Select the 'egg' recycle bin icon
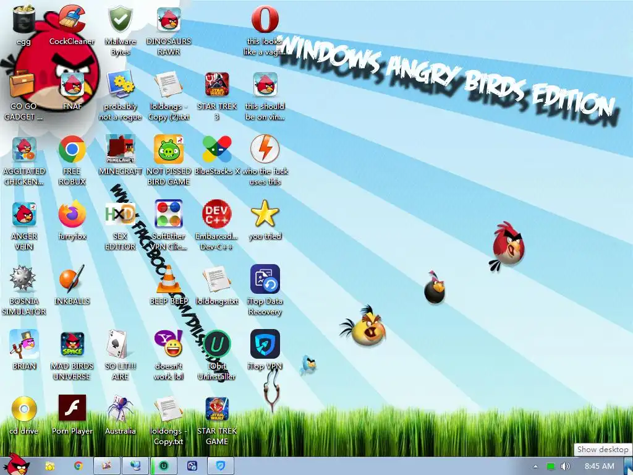The width and height of the screenshot is (633, 475). click(x=24, y=20)
